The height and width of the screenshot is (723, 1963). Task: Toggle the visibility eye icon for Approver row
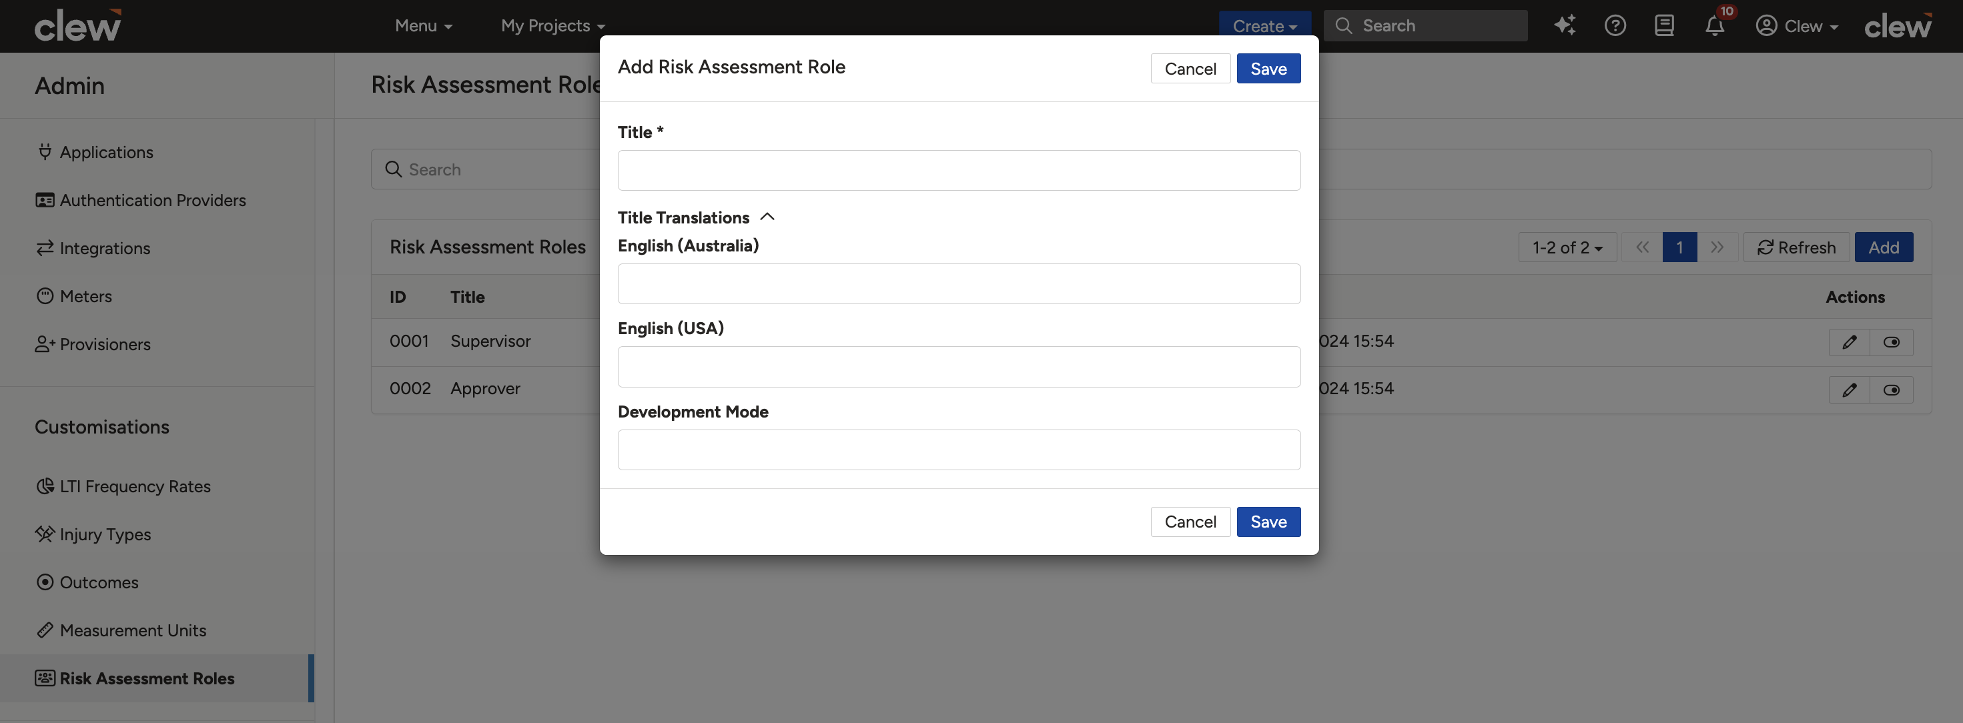tap(1891, 390)
